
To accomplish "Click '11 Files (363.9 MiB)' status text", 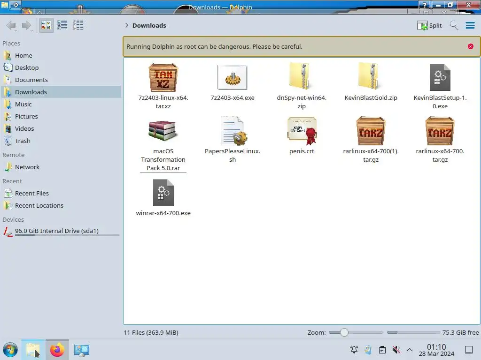I will tap(151, 332).
